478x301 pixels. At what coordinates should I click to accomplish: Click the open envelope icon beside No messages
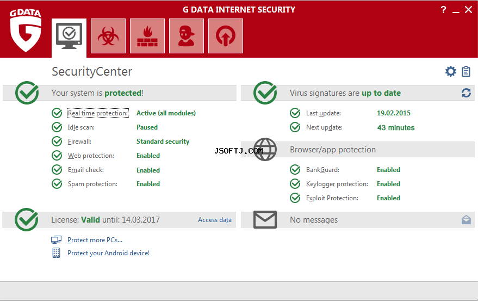[x=466, y=219]
